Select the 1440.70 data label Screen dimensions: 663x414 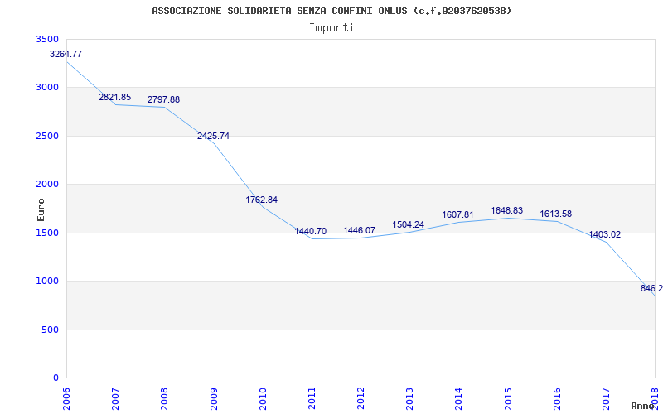(311, 231)
